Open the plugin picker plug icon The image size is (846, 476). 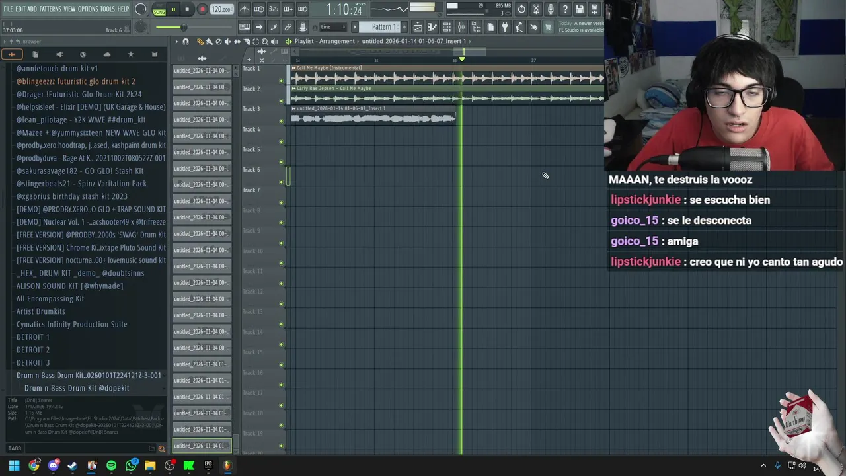tap(505, 27)
